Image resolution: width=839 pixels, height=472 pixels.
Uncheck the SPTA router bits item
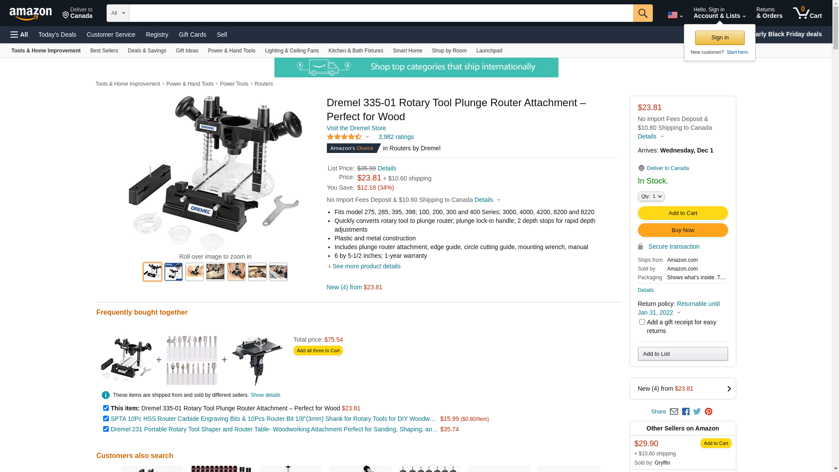tap(106, 419)
